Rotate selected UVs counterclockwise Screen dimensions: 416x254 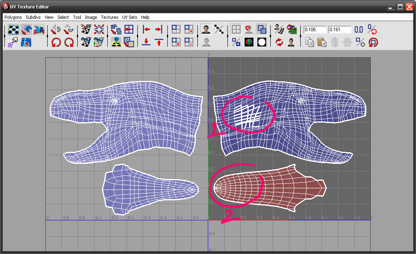coord(56,42)
